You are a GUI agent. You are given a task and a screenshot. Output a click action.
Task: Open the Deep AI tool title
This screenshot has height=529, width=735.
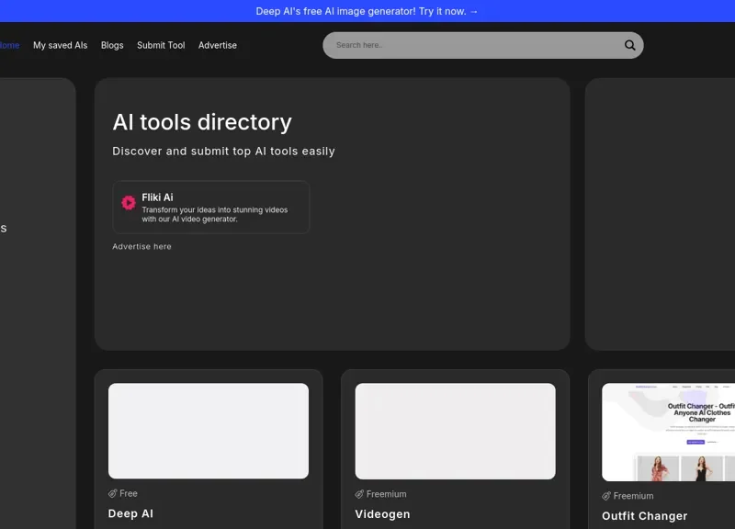click(130, 513)
